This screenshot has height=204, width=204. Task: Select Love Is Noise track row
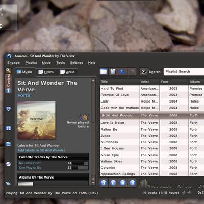tap(152, 123)
